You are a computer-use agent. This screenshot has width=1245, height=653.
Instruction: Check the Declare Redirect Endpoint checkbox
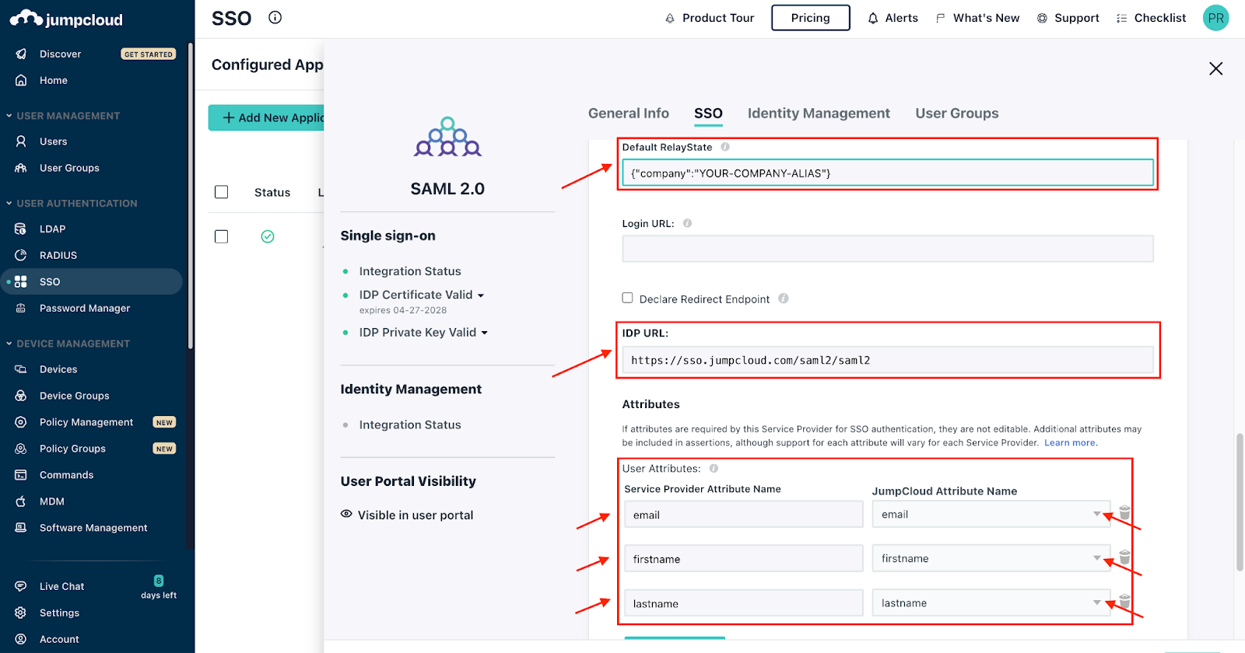(x=627, y=298)
